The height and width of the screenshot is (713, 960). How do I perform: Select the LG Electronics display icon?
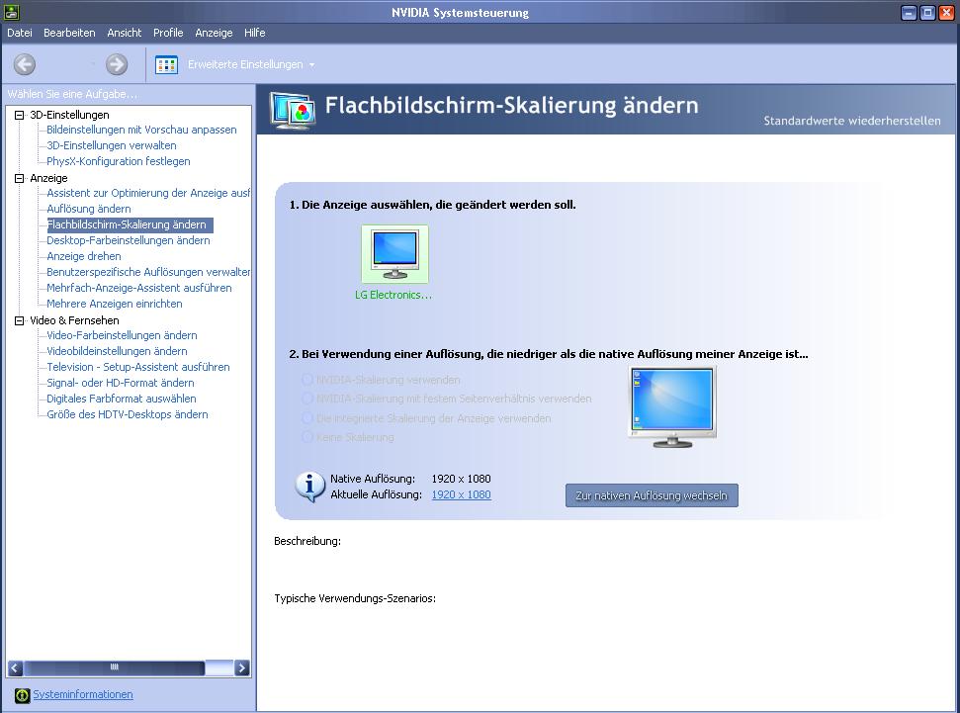coord(394,254)
